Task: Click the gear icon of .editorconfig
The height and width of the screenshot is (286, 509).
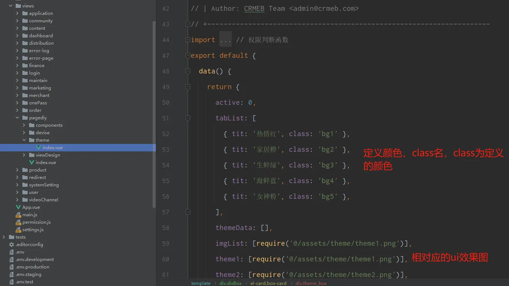Action: [x=12, y=245]
